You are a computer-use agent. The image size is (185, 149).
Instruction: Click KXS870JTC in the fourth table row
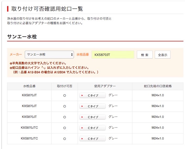coord(29,127)
